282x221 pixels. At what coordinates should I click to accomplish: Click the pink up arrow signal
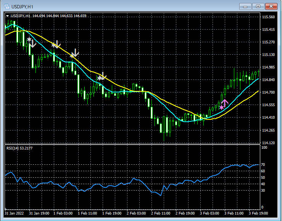click(x=225, y=103)
